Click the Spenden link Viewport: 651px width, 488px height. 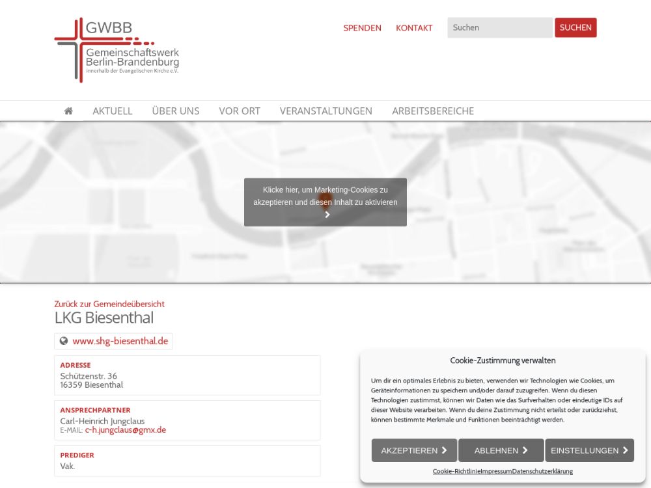tap(362, 28)
